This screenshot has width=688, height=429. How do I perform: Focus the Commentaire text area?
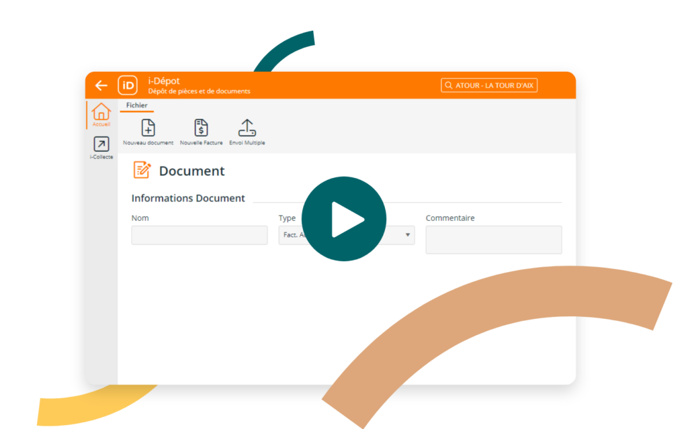point(493,240)
